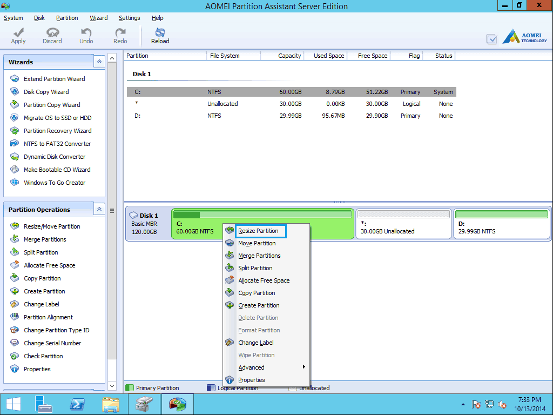Select Merge Partitions in context menu
Image resolution: width=553 pixels, height=415 pixels.
click(266, 256)
